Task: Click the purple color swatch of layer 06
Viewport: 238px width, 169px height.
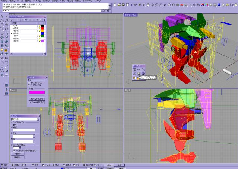Action: pyautogui.click(x=42, y=41)
